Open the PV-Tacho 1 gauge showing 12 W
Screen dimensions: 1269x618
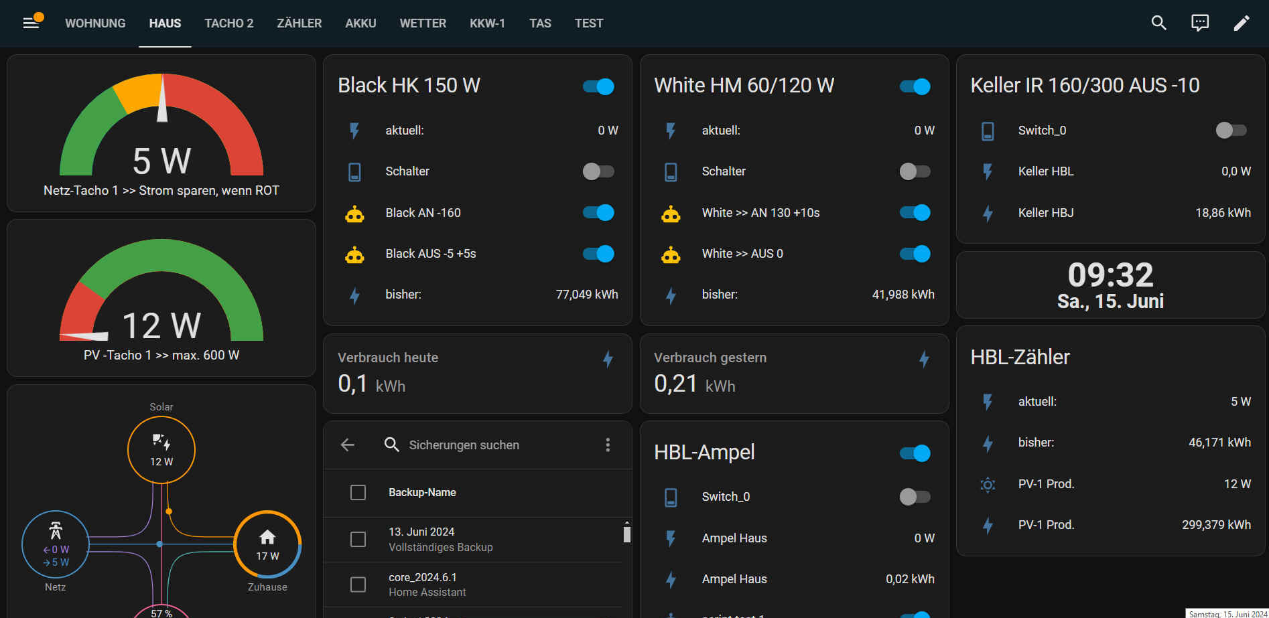tap(161, 298)
